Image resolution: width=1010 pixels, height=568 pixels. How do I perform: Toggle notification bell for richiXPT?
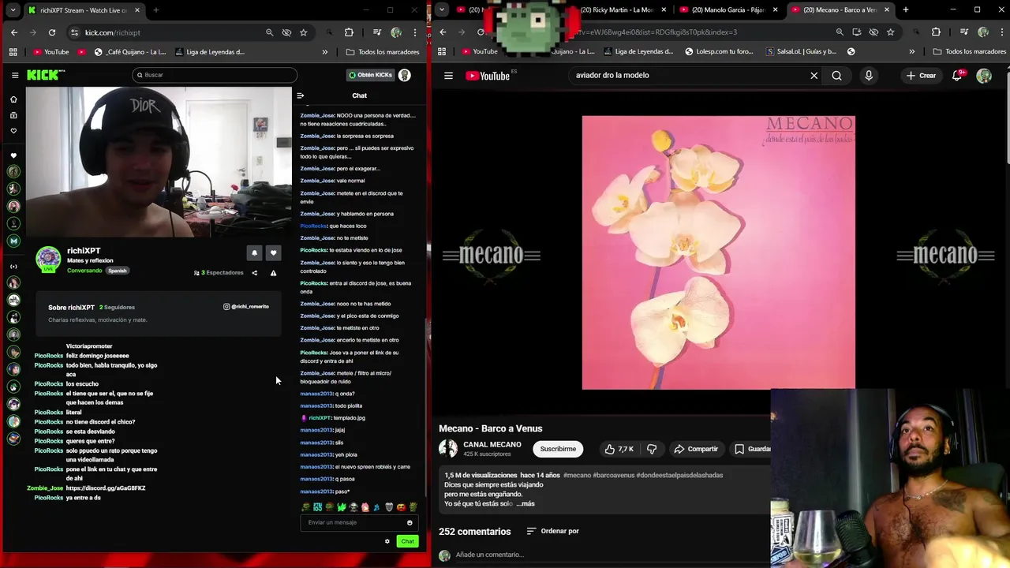(254, 253)
